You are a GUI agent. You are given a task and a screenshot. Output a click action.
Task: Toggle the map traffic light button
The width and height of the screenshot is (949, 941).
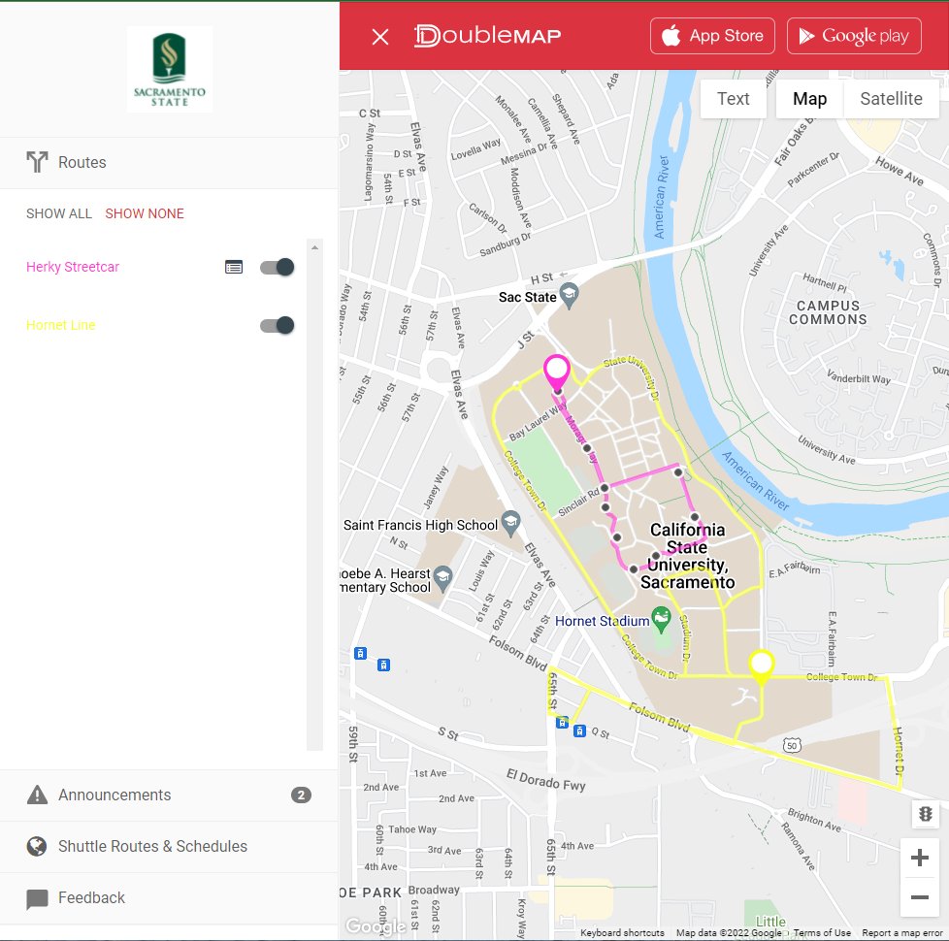(x=926, y=814)
